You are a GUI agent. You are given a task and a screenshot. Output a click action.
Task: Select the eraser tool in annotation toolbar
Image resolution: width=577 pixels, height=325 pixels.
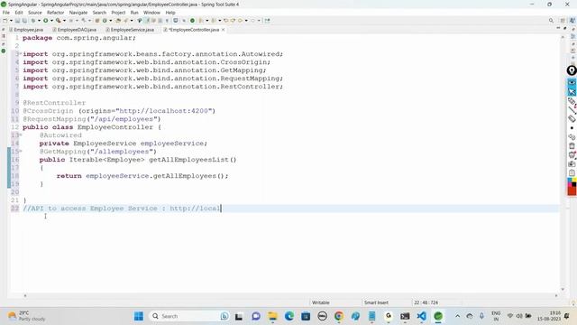(x=572, y=118)
